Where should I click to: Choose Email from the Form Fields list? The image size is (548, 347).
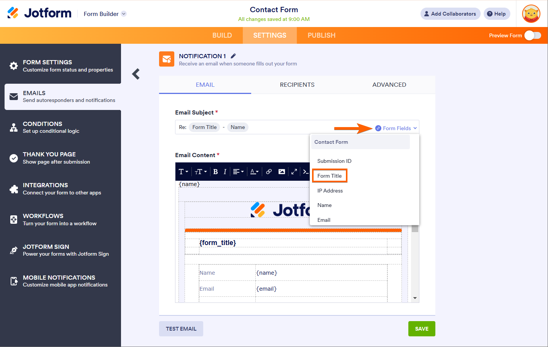324,220
